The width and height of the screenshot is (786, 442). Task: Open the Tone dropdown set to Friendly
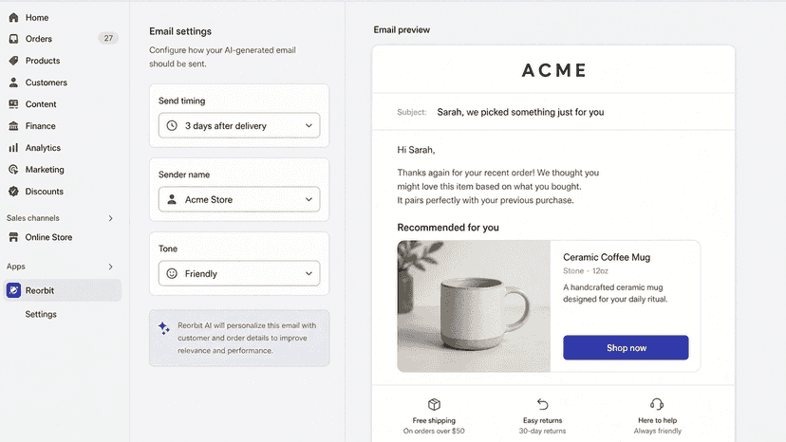pyautogui.click(x=239, y=273)
